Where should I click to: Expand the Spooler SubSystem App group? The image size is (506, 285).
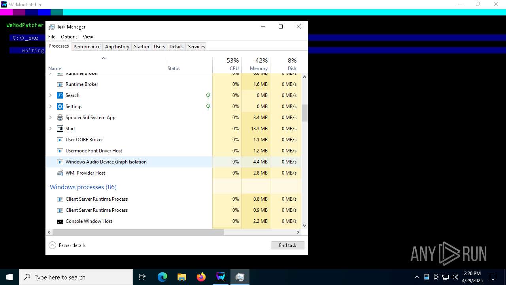click(x=50, y=118)
